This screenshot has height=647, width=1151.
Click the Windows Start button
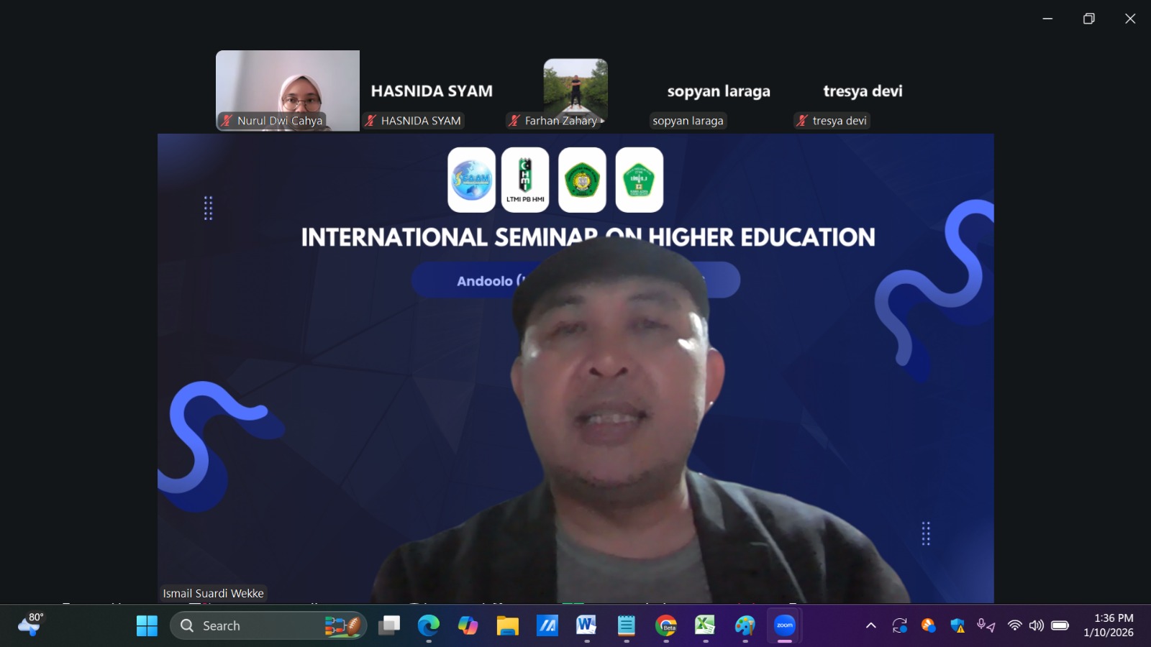click(x=147, y=625)
